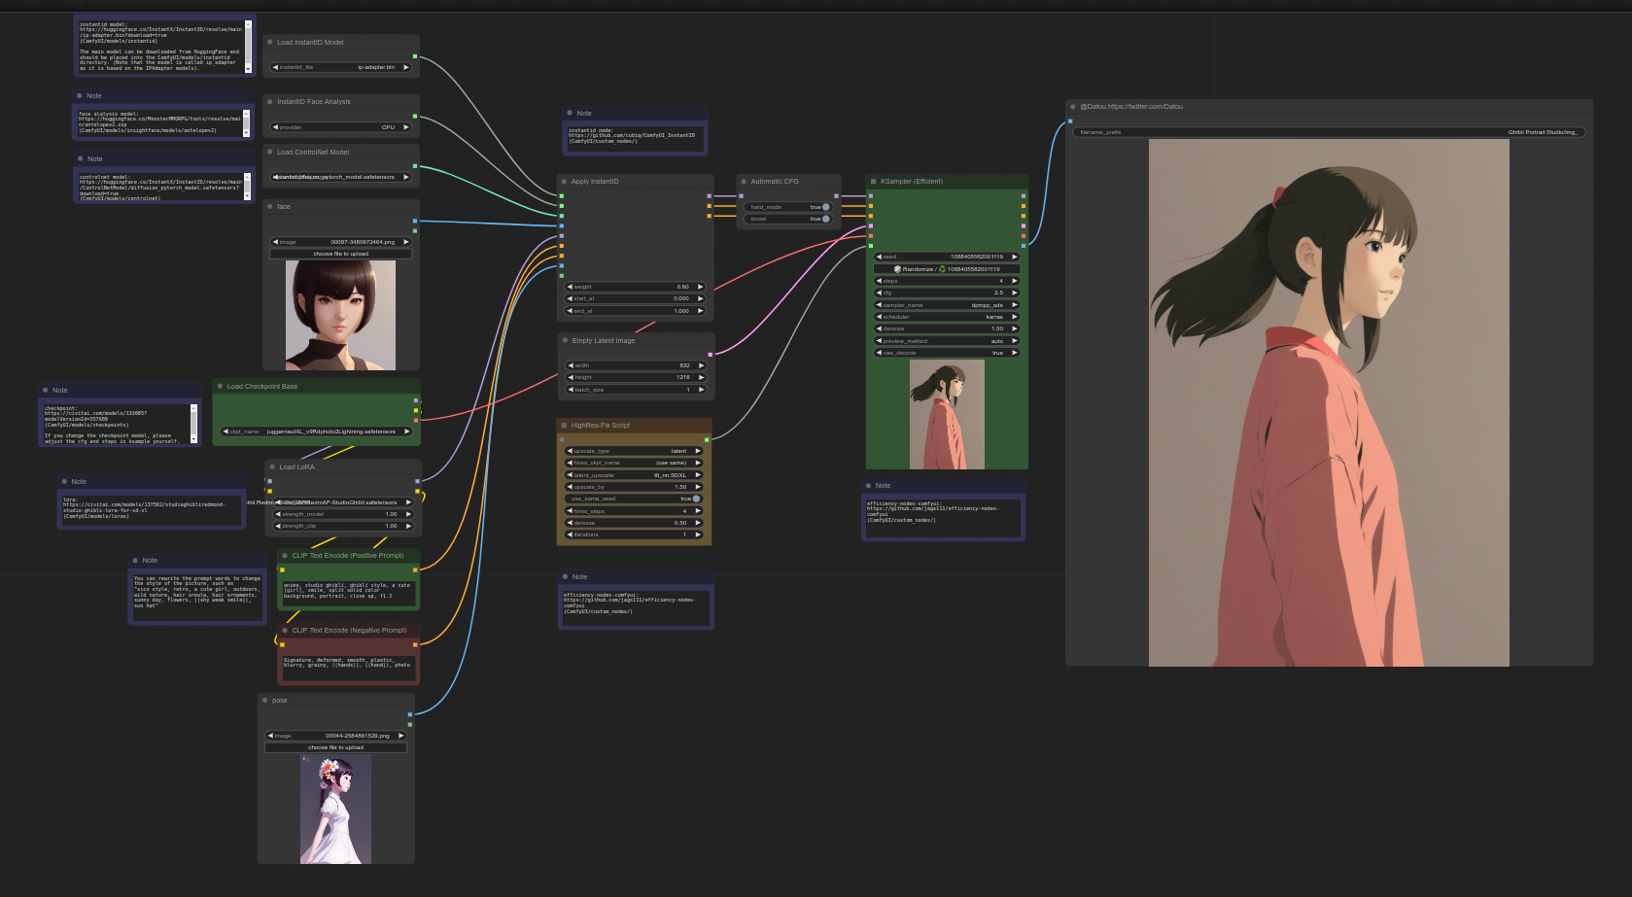Click the seed value field in KSampler
This screenshot has height=897, width=1632.
tap(947, 257)
